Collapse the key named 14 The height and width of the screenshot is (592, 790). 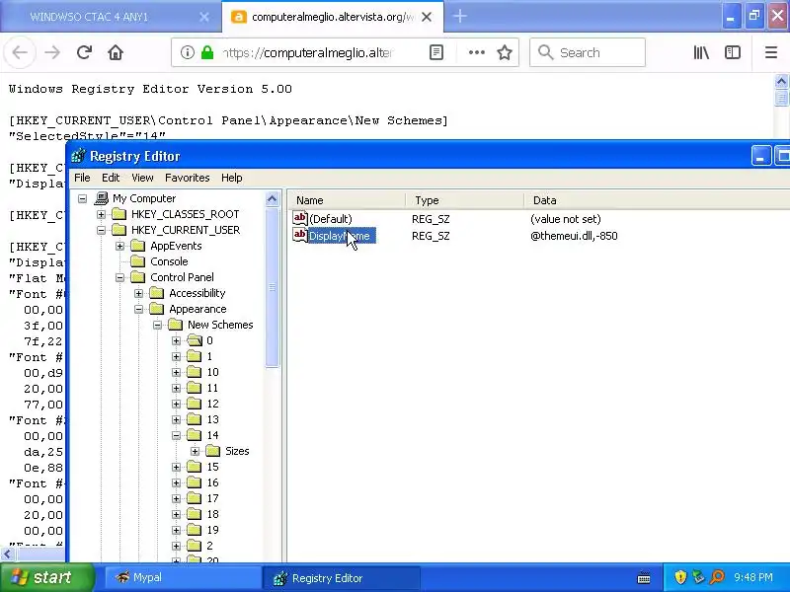177,435
